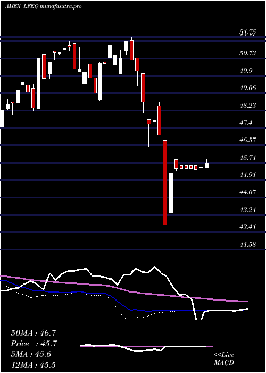Click the 47.4 price axis label
This screenshot has width=266, height=373.
[246, 123]
